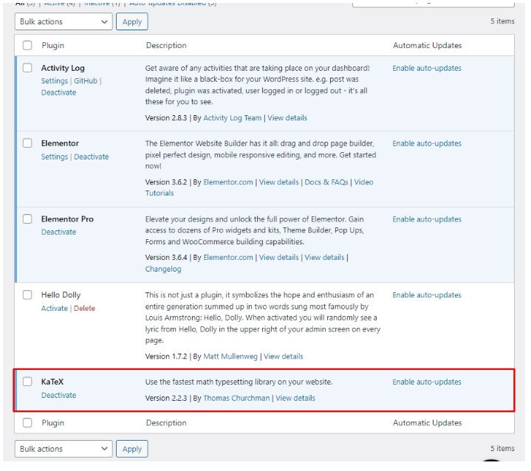The height and width of the screenshot is (471, 531).
Task: Delete the Hello Dolly plugin
Action: pos(84,308)
